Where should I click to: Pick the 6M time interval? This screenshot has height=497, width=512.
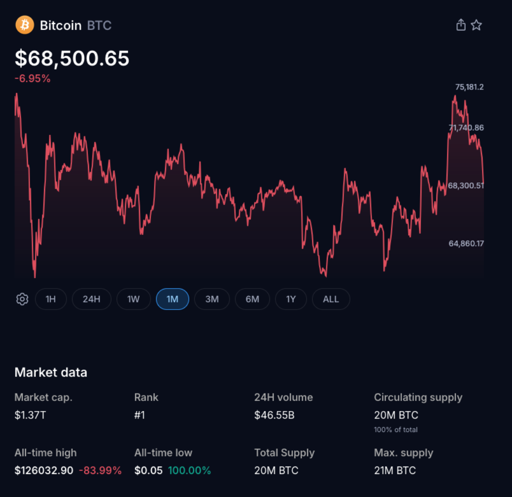click(x=252, y=298)
